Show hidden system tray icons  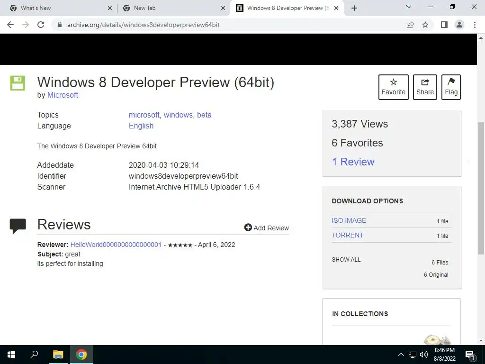coord(401,355)
